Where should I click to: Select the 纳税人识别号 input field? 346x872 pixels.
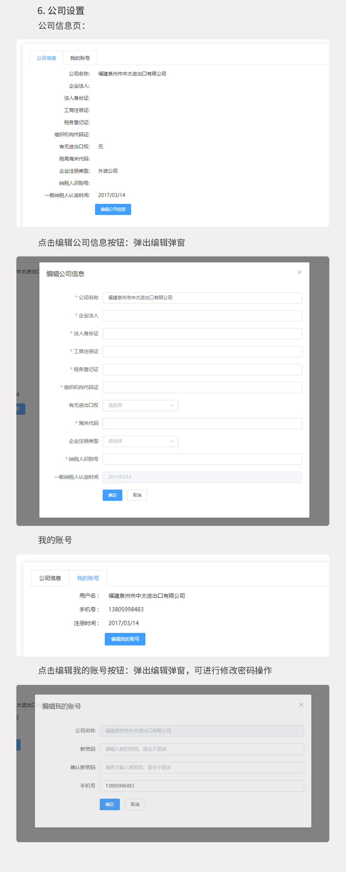(x=202, y=459)
